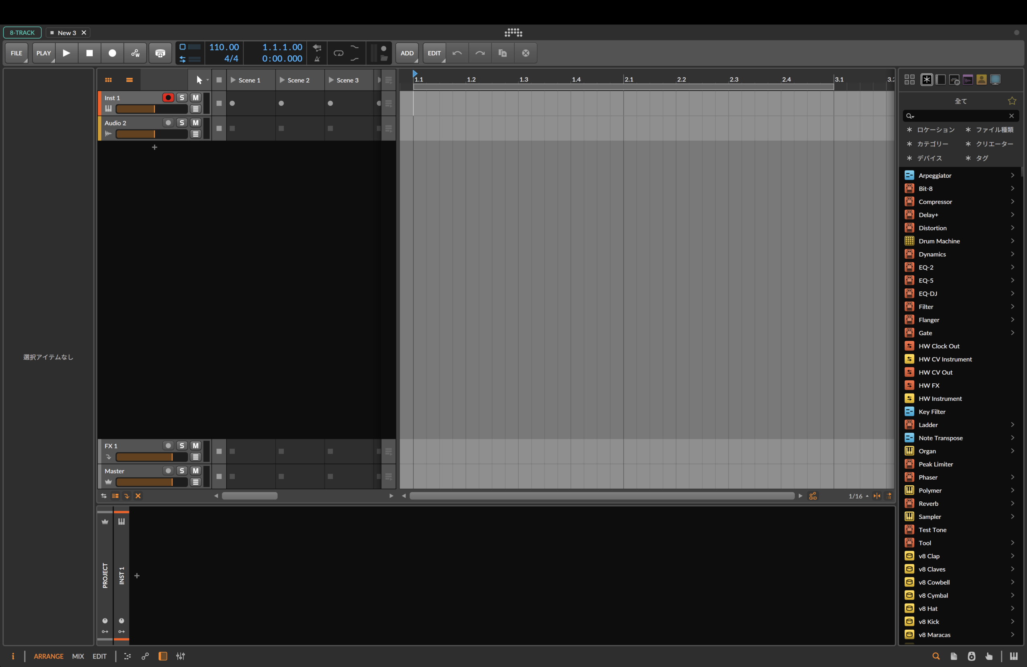
Task: Switch to clip launcher view icon
Action: 108,80
